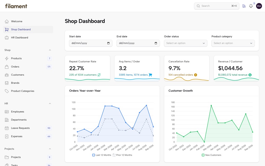Screen dimensions: 265x166
Task: Open End date calendar picker icon
Action: (156, 43)
